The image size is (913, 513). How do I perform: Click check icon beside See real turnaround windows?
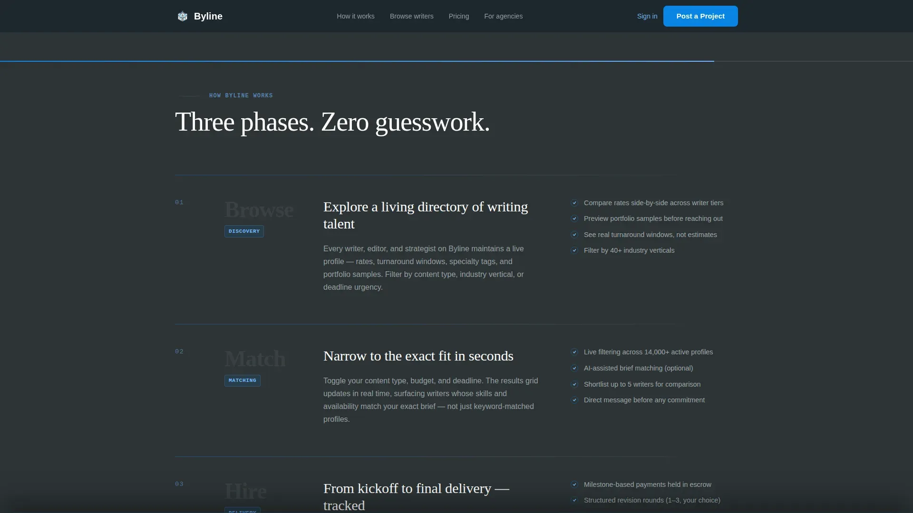pos(574,235)
